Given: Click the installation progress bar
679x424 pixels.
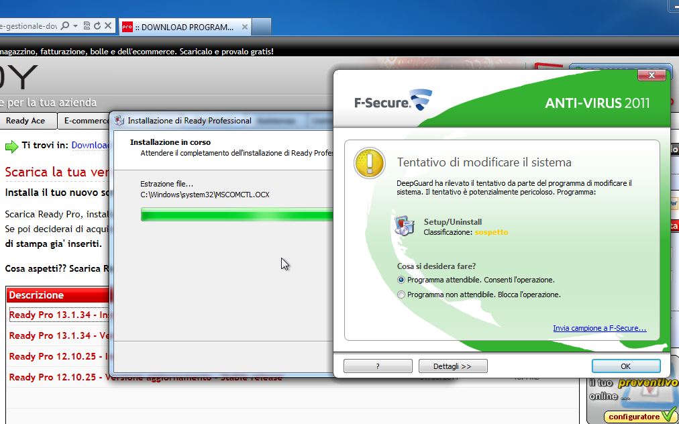Looking at the screenshot, I should (237, 215).
